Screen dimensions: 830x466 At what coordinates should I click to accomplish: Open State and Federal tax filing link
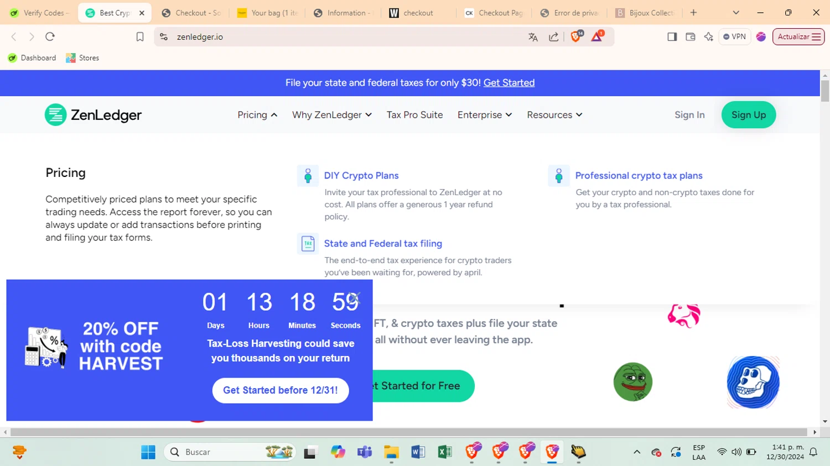coord(383,244)
